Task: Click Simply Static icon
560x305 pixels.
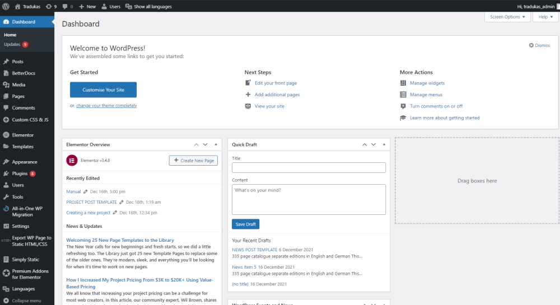Action: point(6,259)
